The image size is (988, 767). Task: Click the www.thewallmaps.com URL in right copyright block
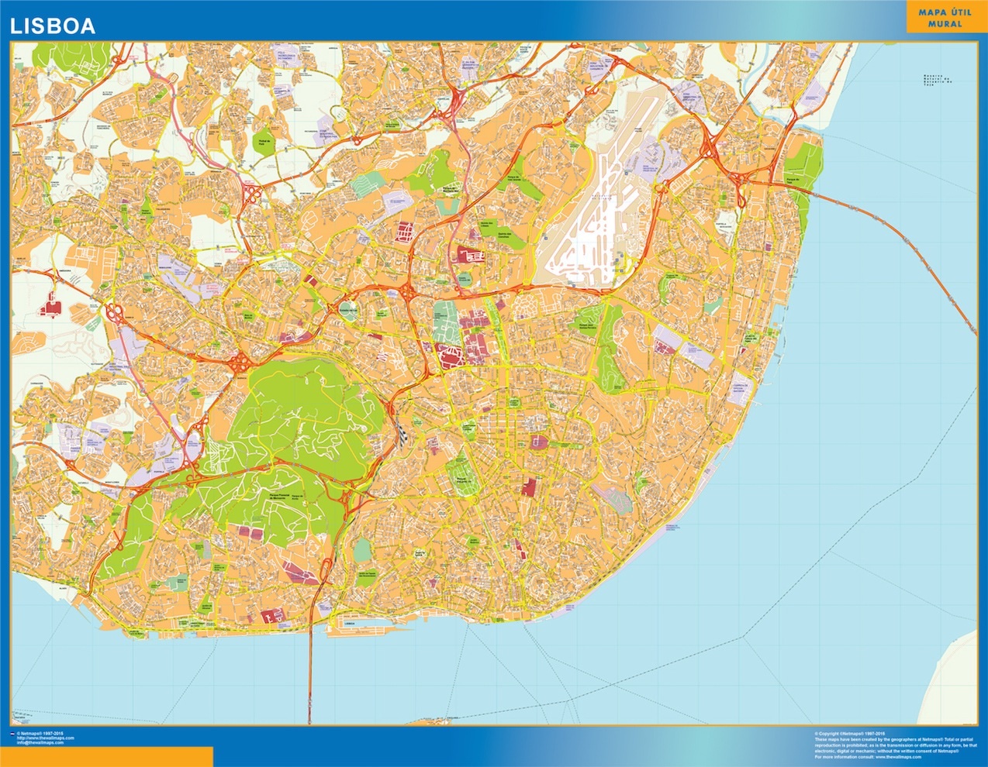coord(898,757)
